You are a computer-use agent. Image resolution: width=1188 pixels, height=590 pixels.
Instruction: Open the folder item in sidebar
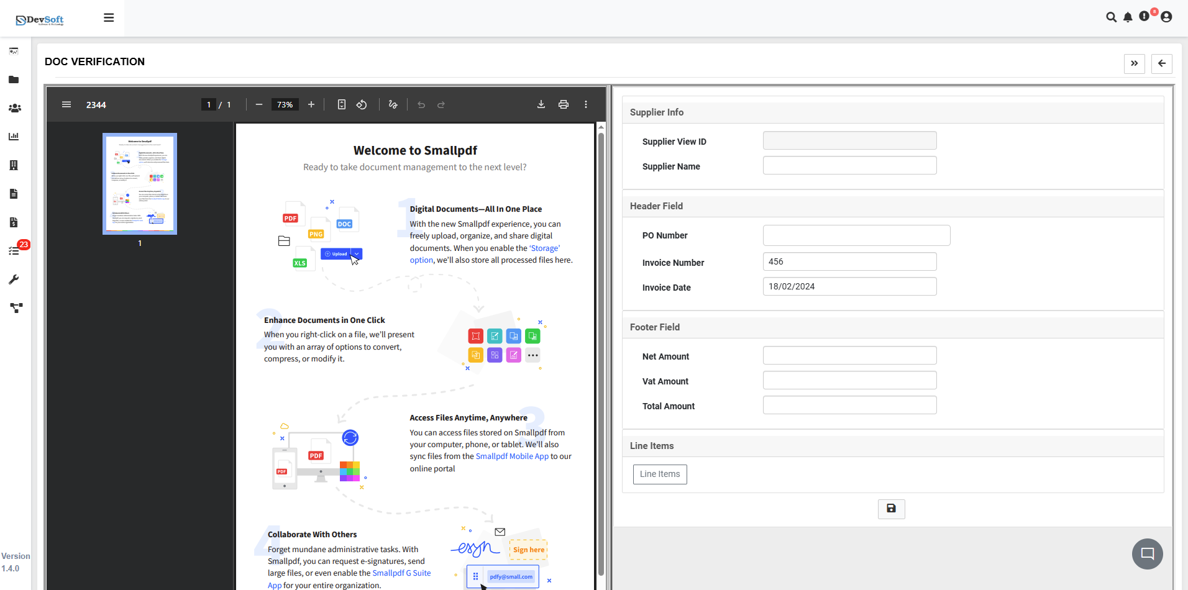point(14,79)
